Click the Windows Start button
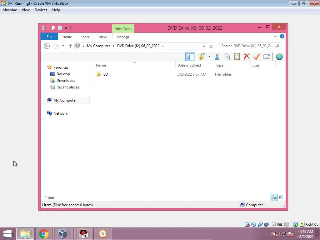This screenshot has width=320, height=240. pos(8,234)
